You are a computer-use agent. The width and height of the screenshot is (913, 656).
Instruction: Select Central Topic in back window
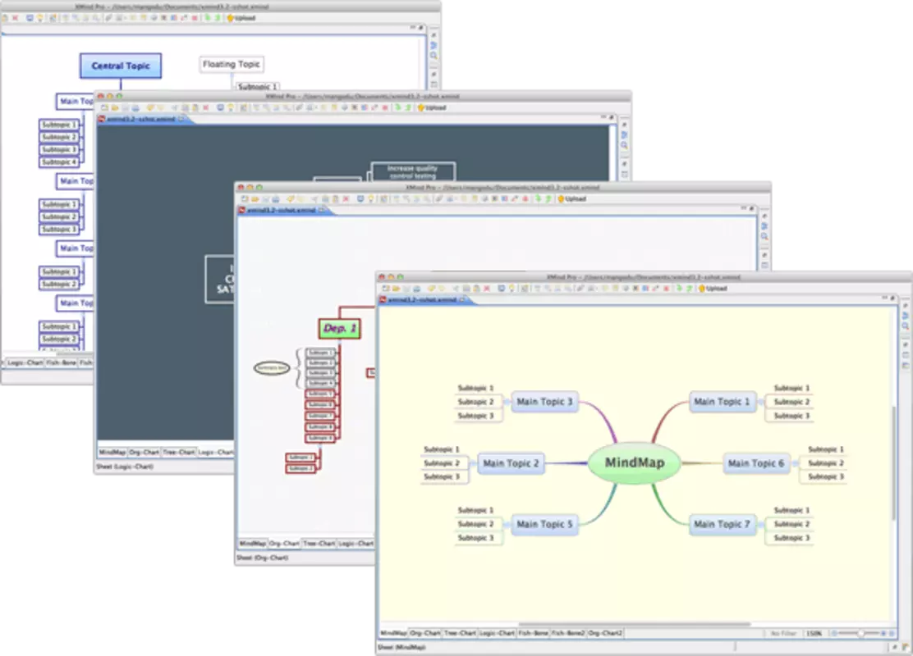[x=121, y=66]
